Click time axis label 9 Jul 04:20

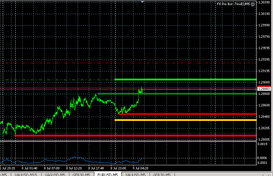tap(140, 168)
